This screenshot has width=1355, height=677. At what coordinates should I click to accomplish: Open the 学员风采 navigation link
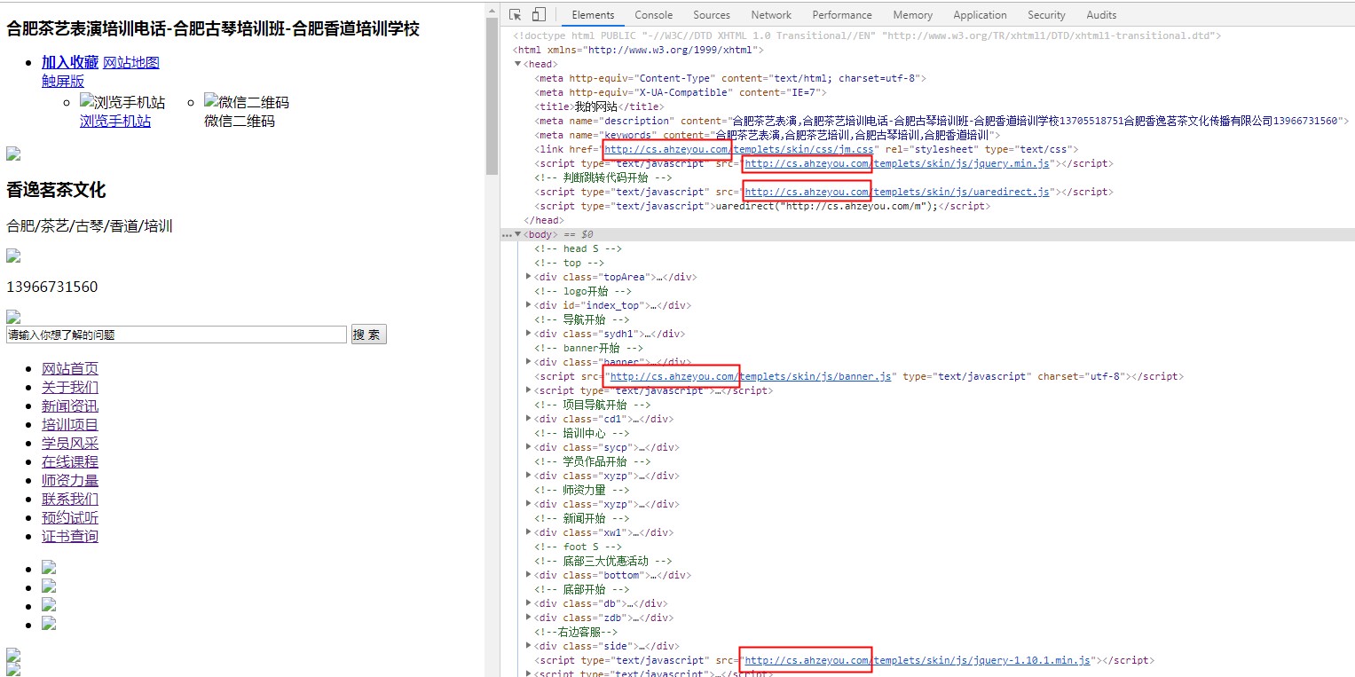coord(70,443)
